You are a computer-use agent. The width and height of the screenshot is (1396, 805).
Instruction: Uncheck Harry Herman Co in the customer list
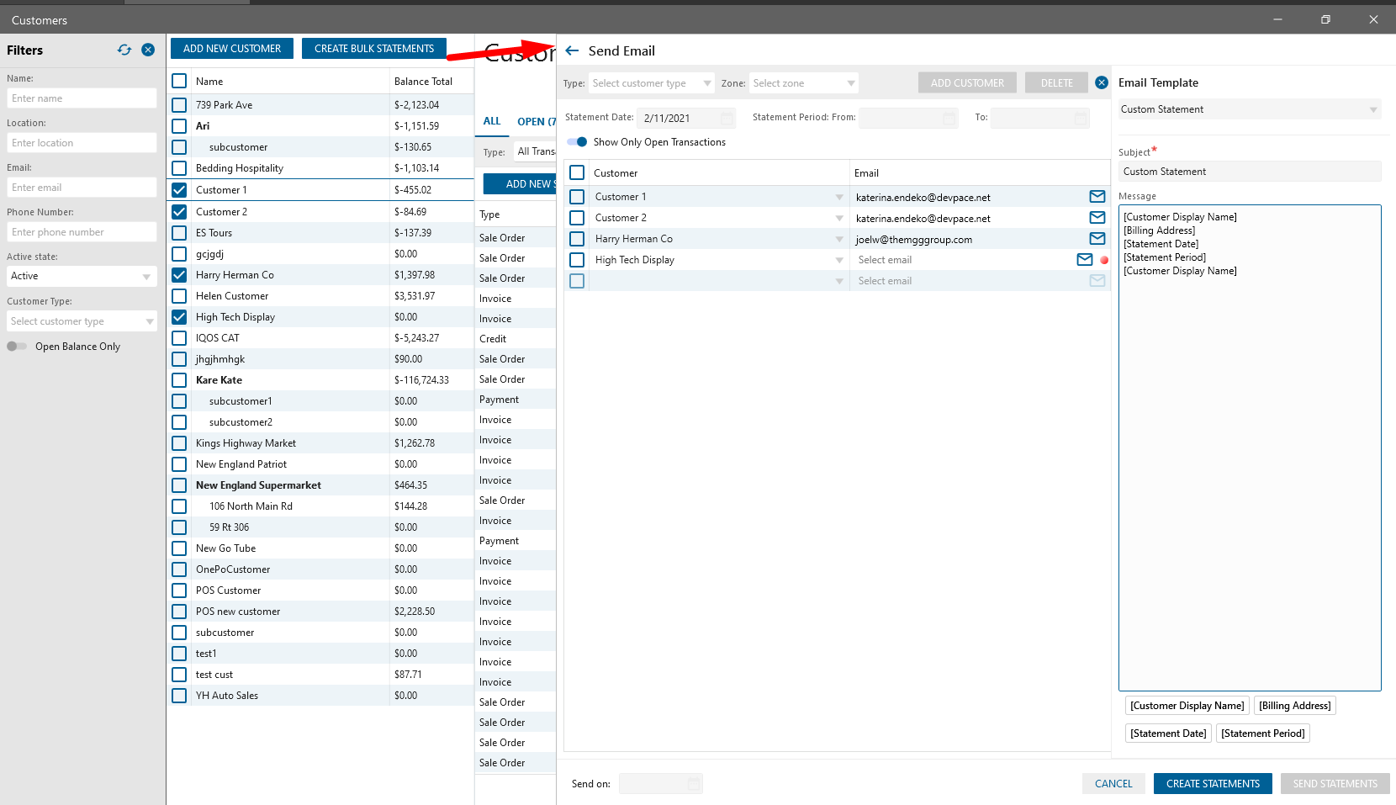coord(179,275)
